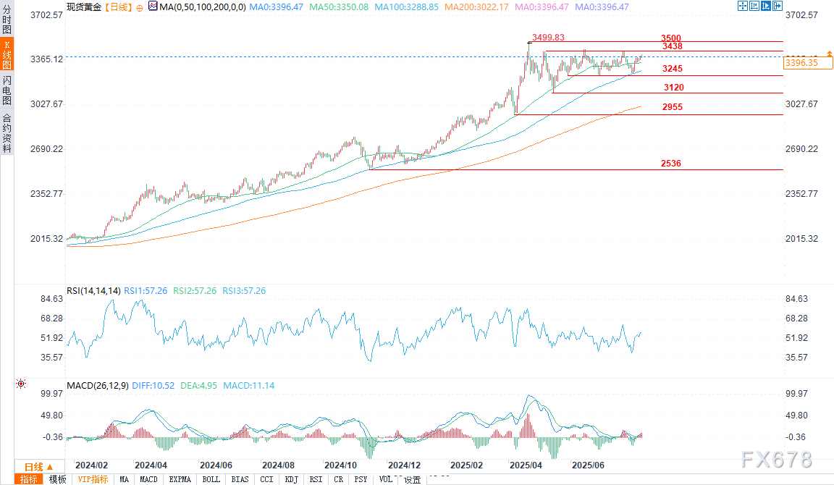This screenshot has height=485, width=834.
Task: Switch to the 分时图 side tab
Action: point(7,21)
